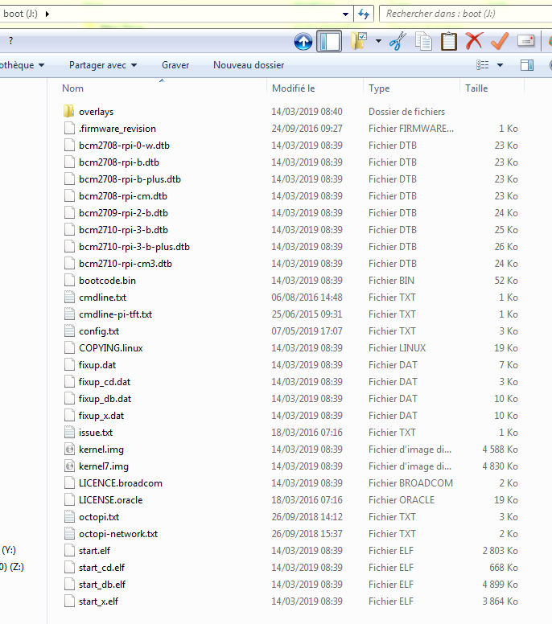Click the octopi.txt file icon
552x624 pixels.
[69, 517]
